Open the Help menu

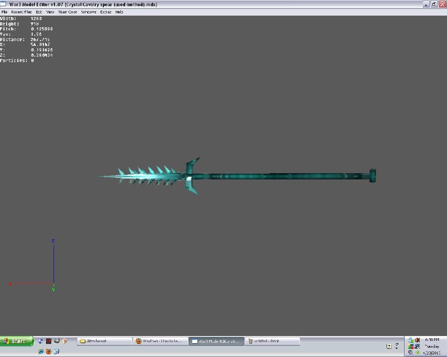pos(119,12)
